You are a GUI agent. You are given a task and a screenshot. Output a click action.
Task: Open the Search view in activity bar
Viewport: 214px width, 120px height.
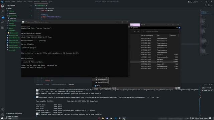point(3,11)
